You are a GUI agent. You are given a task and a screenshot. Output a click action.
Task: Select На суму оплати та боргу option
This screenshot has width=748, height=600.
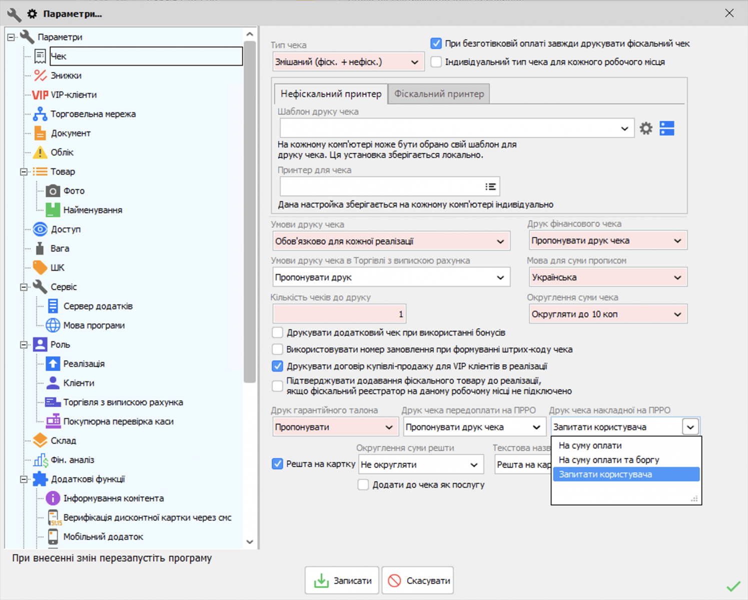click(626, 460)
